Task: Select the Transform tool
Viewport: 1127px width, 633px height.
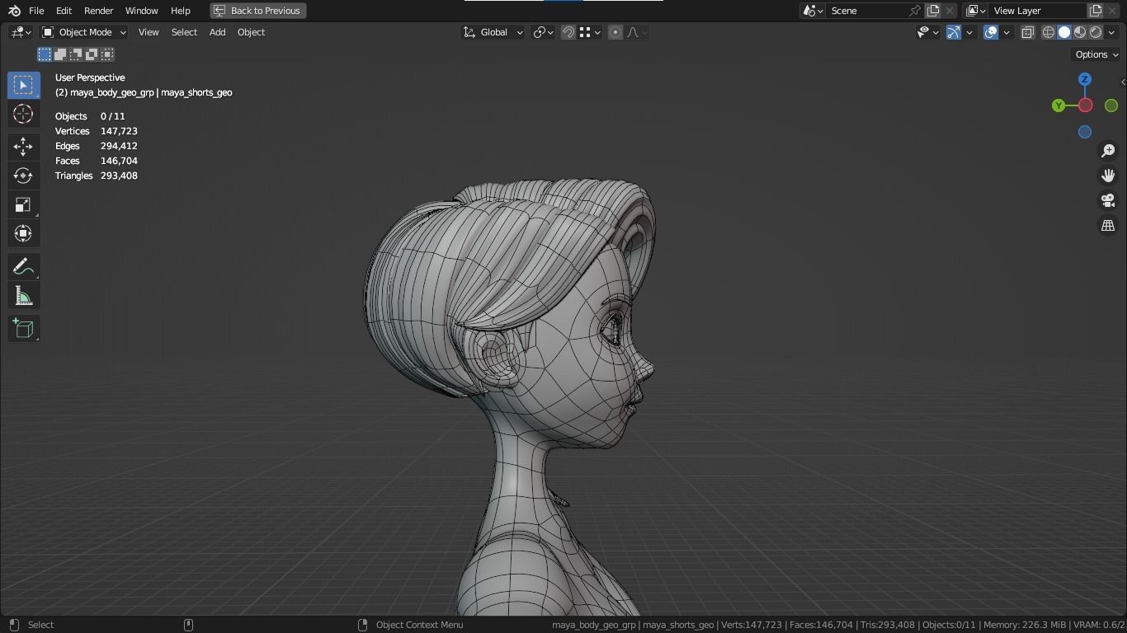Action: click(x=23, y=233)
